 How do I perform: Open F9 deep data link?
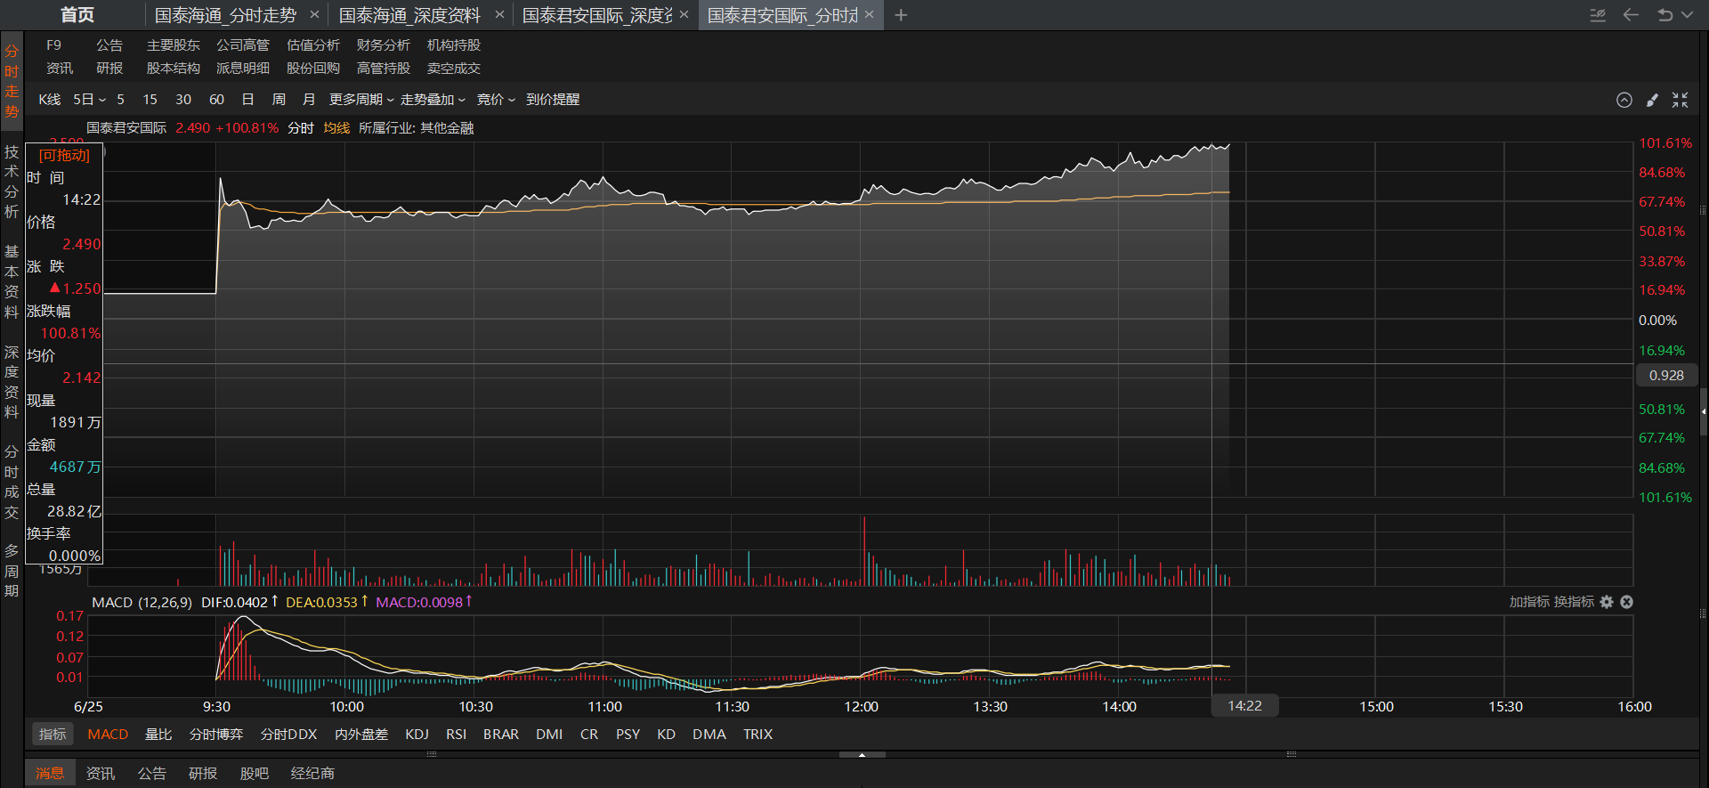(54, 45)
